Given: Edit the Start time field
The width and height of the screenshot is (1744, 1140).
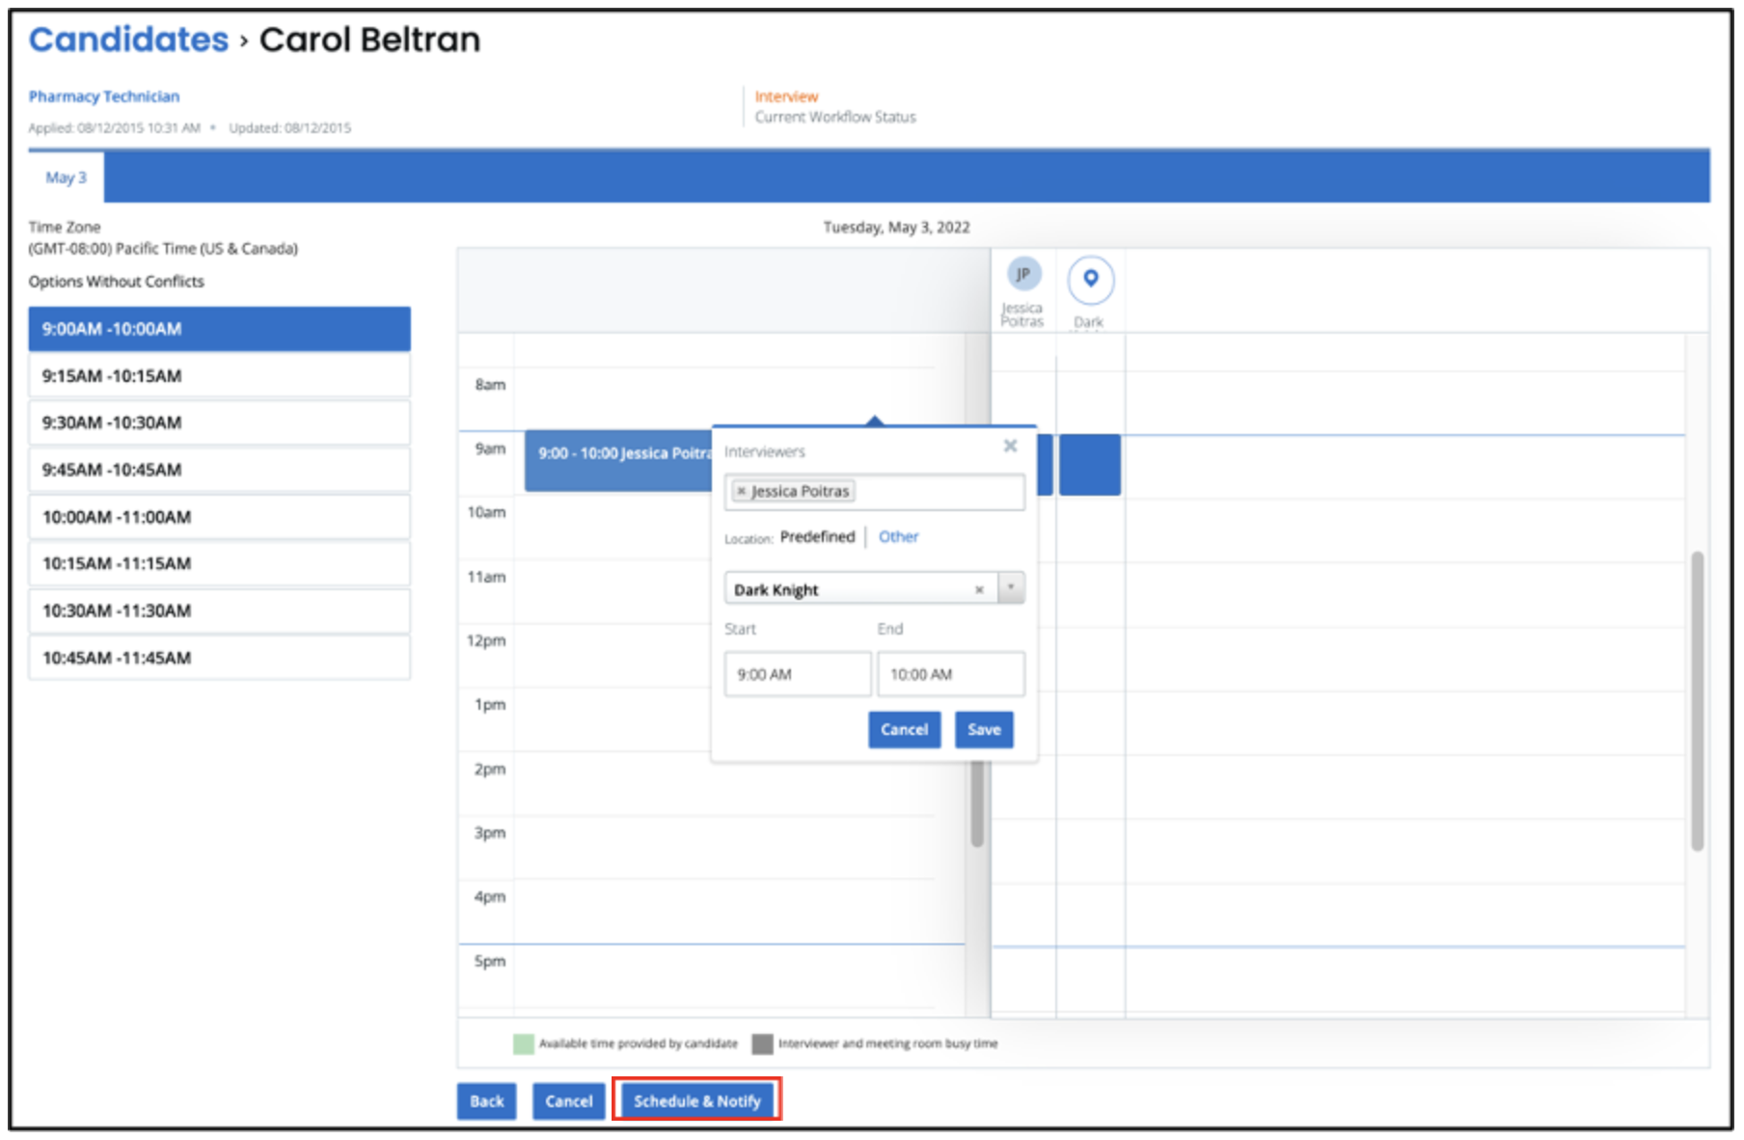Looking at the screenshot, I should pos(798,674).
